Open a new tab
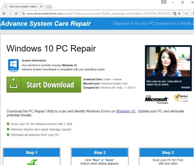This screenshot has width=194, height=165. point(49,7)
